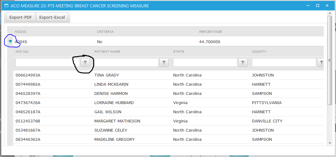Export the report to Excel
This screenshot has width=336, height=157.
point(52,17)
